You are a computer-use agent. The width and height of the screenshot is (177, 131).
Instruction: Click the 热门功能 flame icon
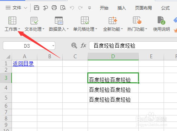[137, 20]
